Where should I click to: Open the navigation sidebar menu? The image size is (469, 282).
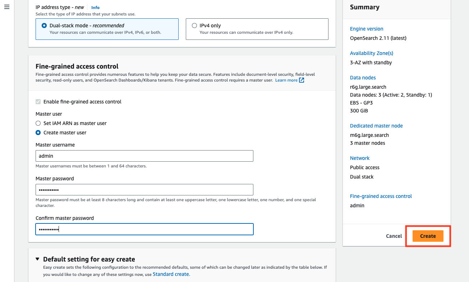click(x=6, y=6)
